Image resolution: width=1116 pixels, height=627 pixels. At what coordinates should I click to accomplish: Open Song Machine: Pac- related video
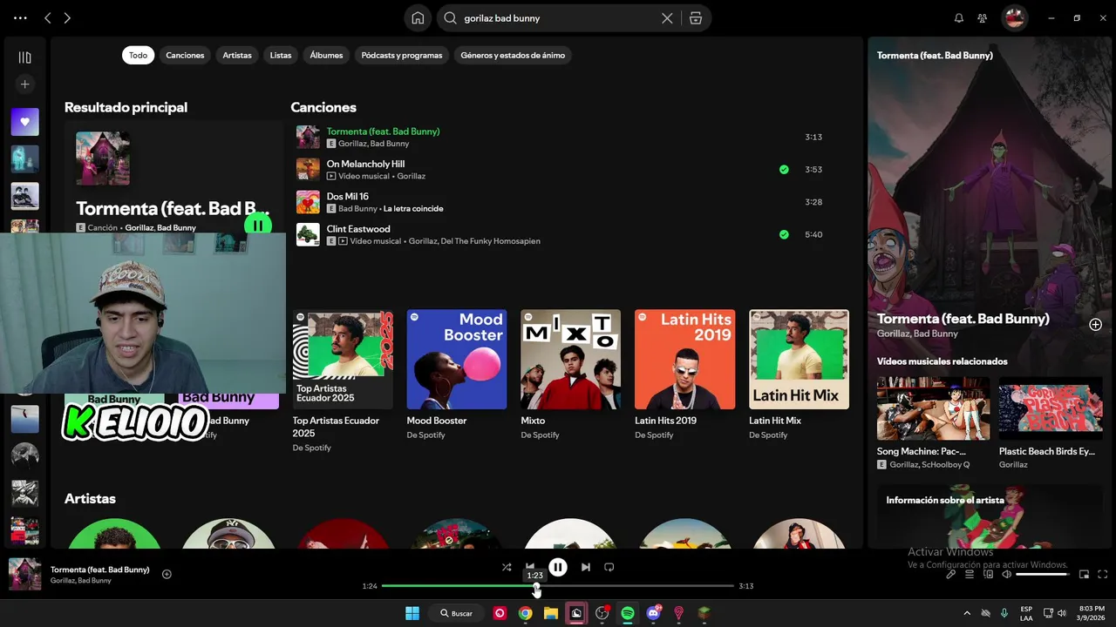pyautogui.click(x=933, y=423)
